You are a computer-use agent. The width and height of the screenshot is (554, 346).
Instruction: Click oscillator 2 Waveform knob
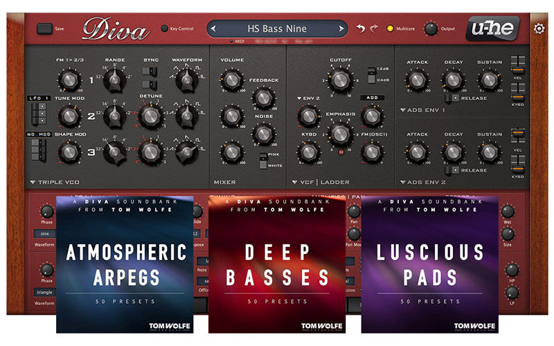click(187, 116)
